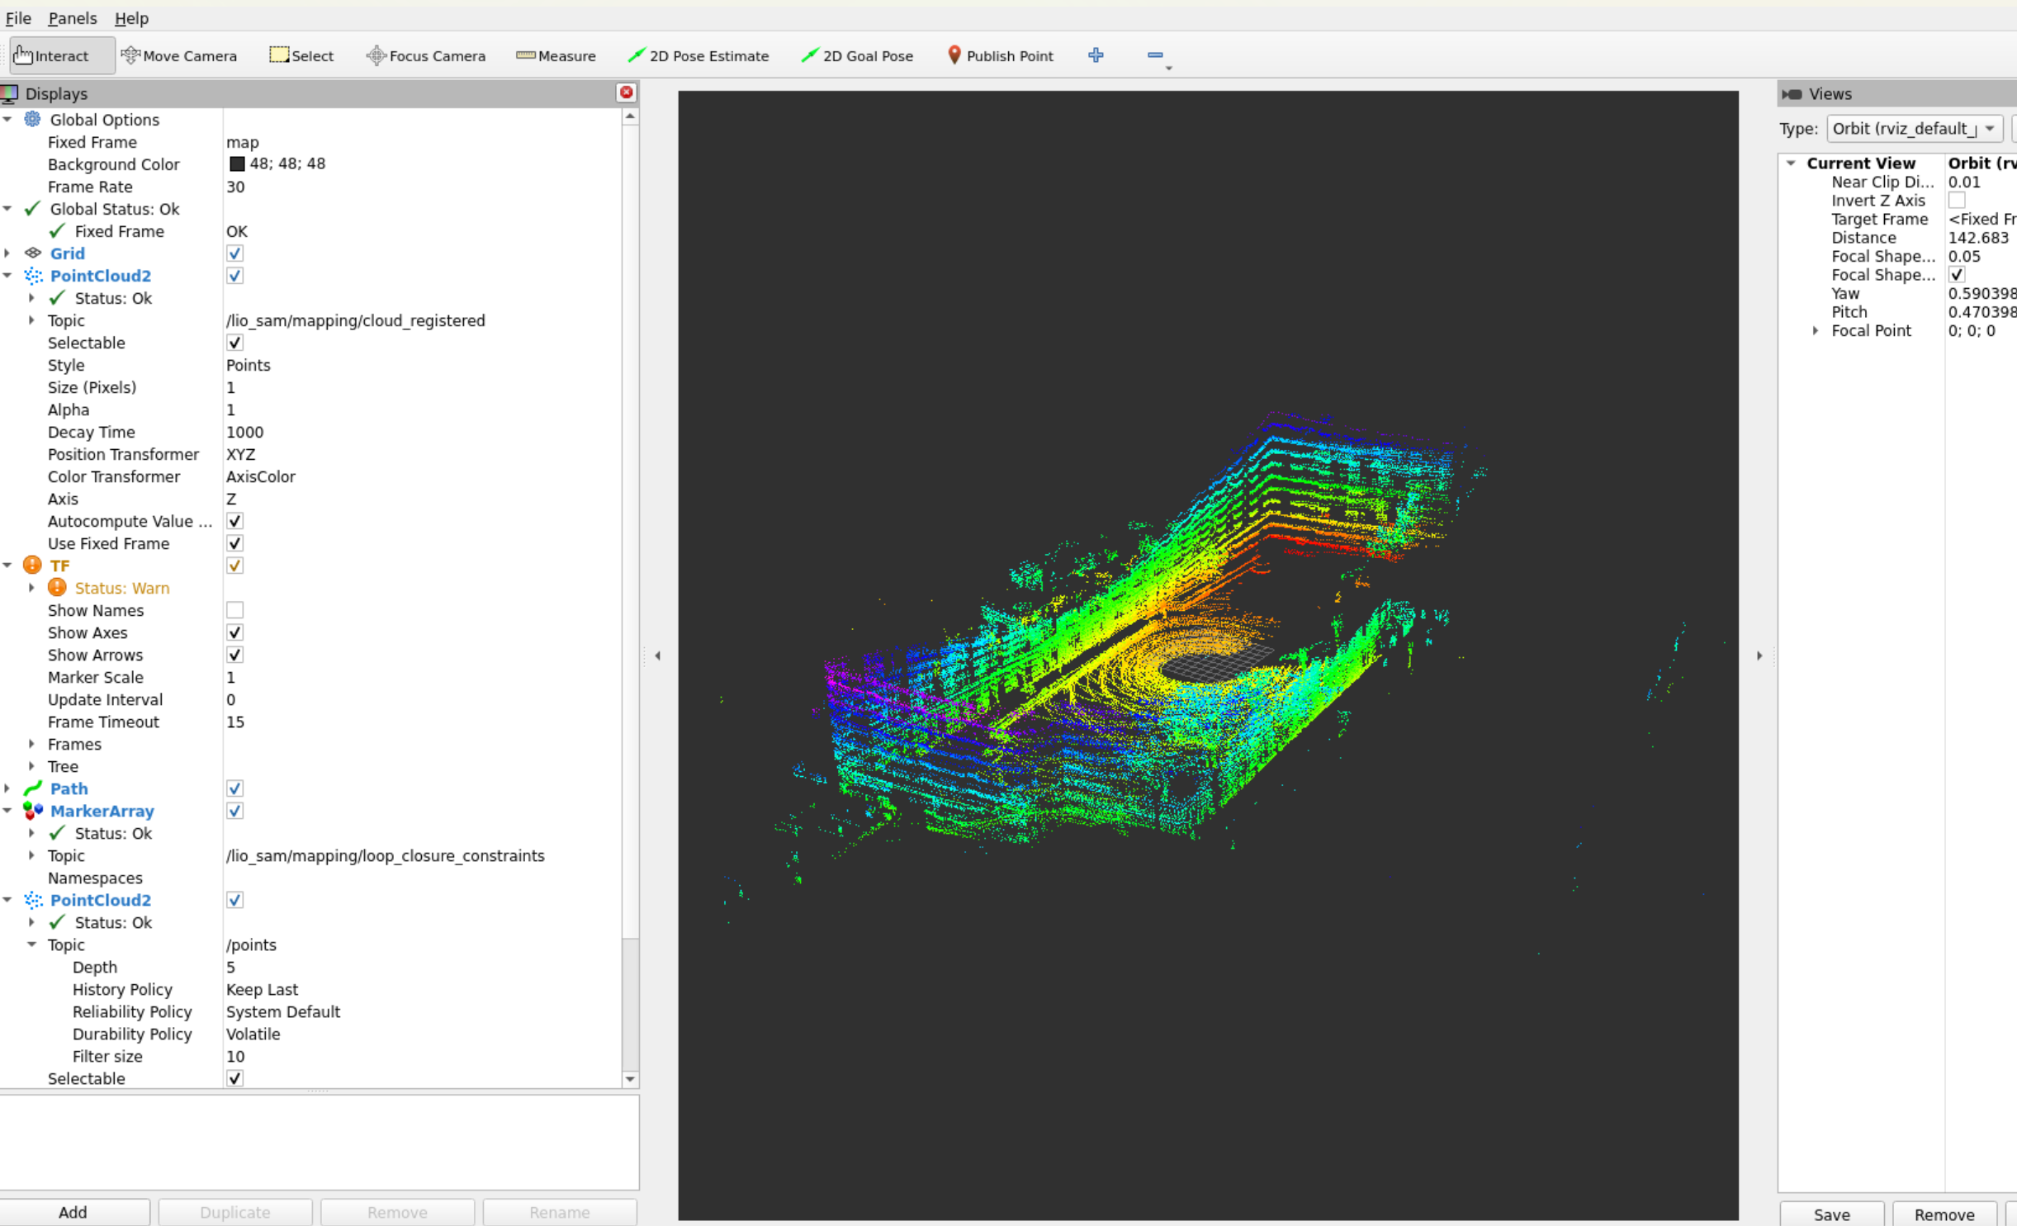The width and height of the screenshot is (2017, 1226).
Task: Expand the TF Frames tree node
Action: [x=31, y=744]
